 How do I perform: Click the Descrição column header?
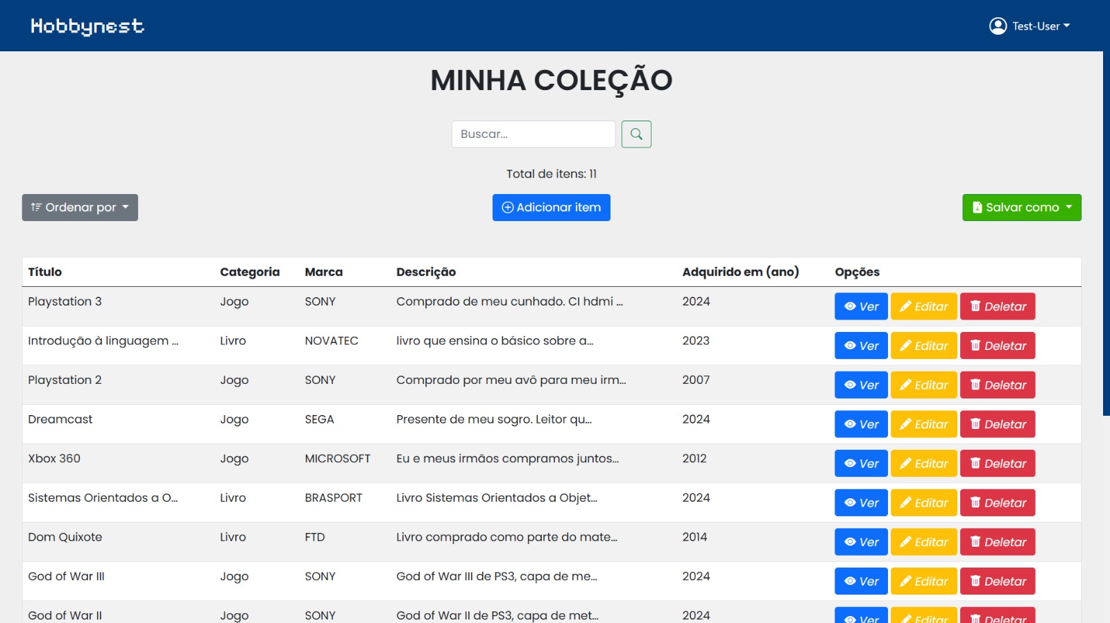pos(426,272)
